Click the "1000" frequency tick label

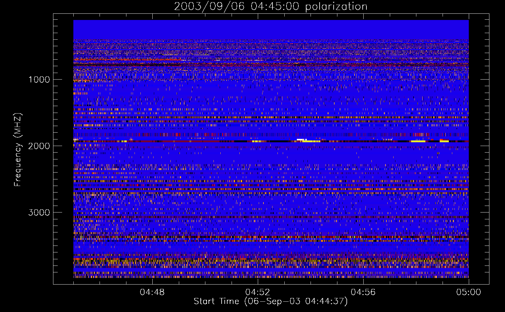click(x=39, y=80)
